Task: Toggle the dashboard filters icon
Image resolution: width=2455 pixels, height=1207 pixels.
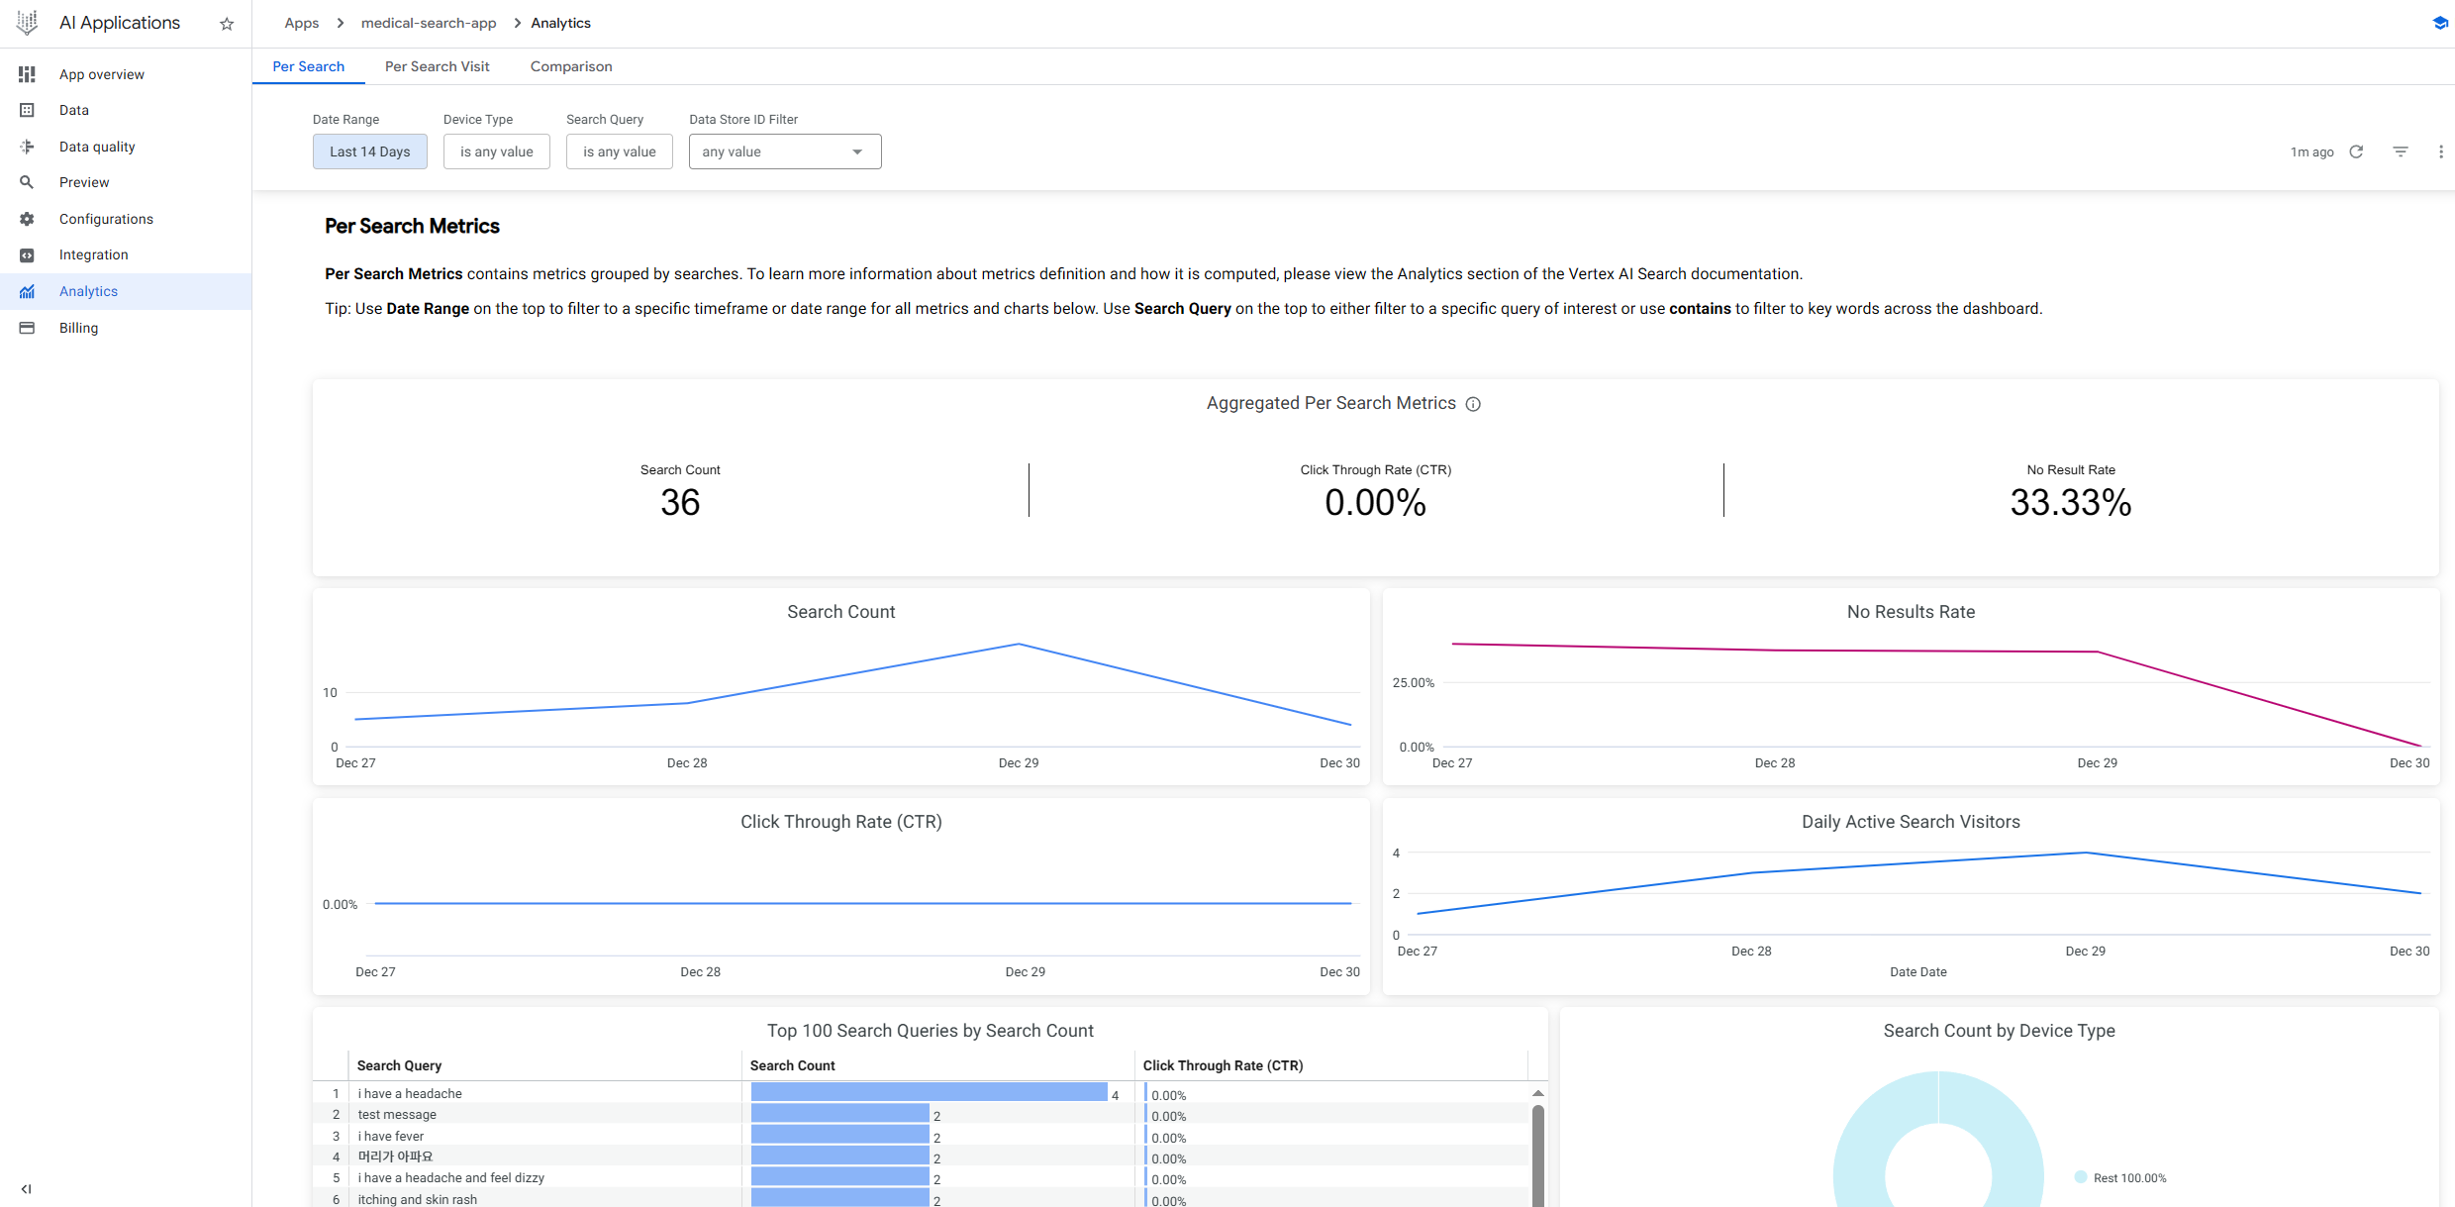Action: point(2401,151)
